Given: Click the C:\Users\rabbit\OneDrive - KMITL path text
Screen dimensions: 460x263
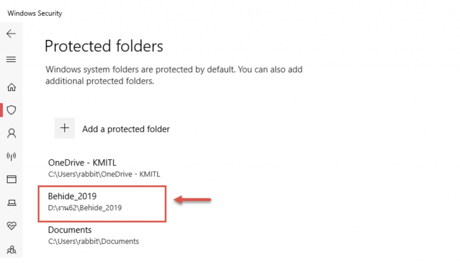Looking at the screenshot, I should click(x=104, y=174).
